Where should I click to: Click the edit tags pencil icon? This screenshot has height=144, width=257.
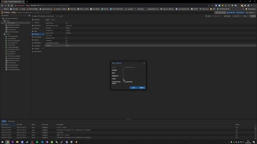pos(62,16)
